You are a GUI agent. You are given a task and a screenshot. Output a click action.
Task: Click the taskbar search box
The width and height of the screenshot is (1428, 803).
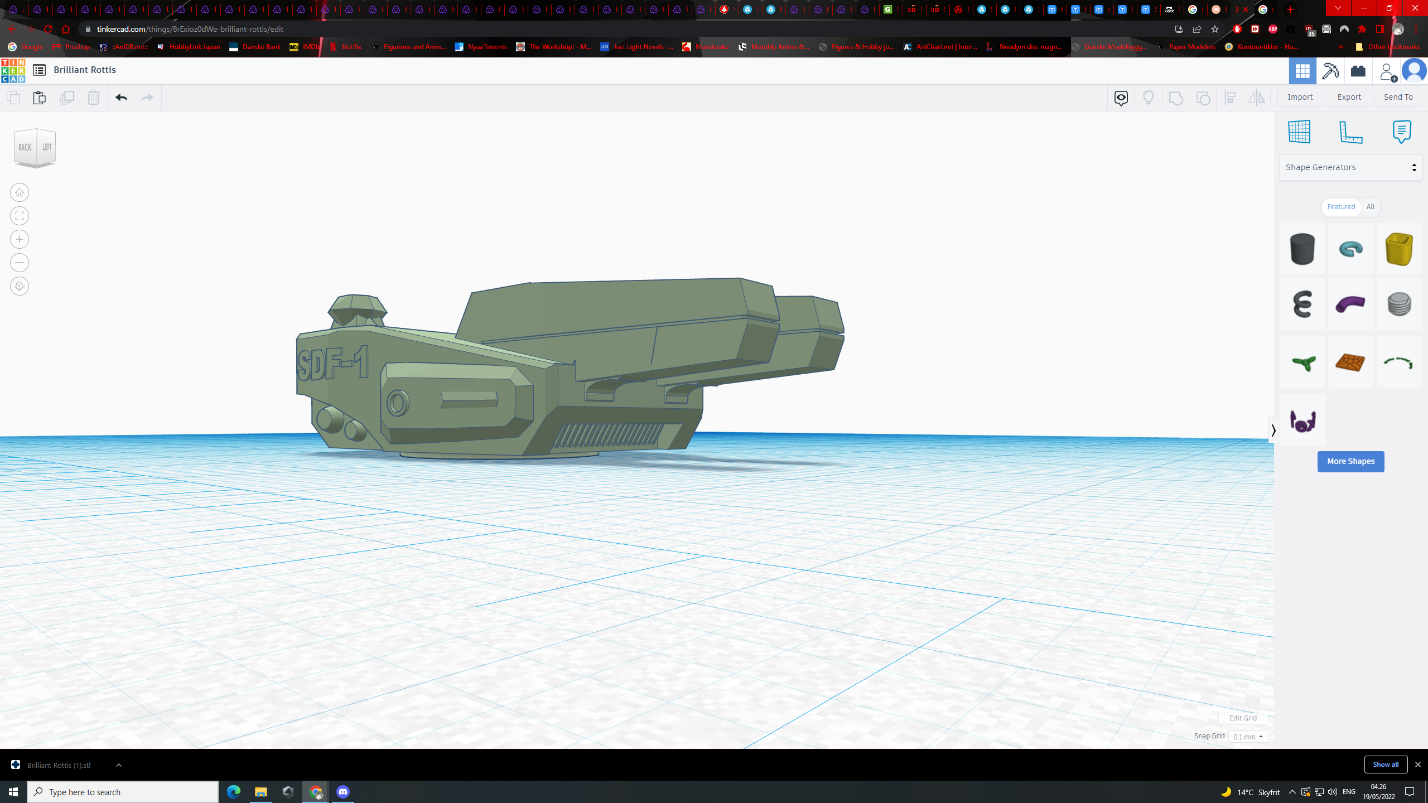[123, 792]
